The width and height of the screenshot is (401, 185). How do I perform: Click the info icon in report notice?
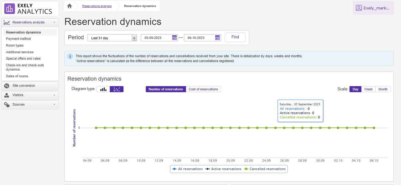click(70, 56)
